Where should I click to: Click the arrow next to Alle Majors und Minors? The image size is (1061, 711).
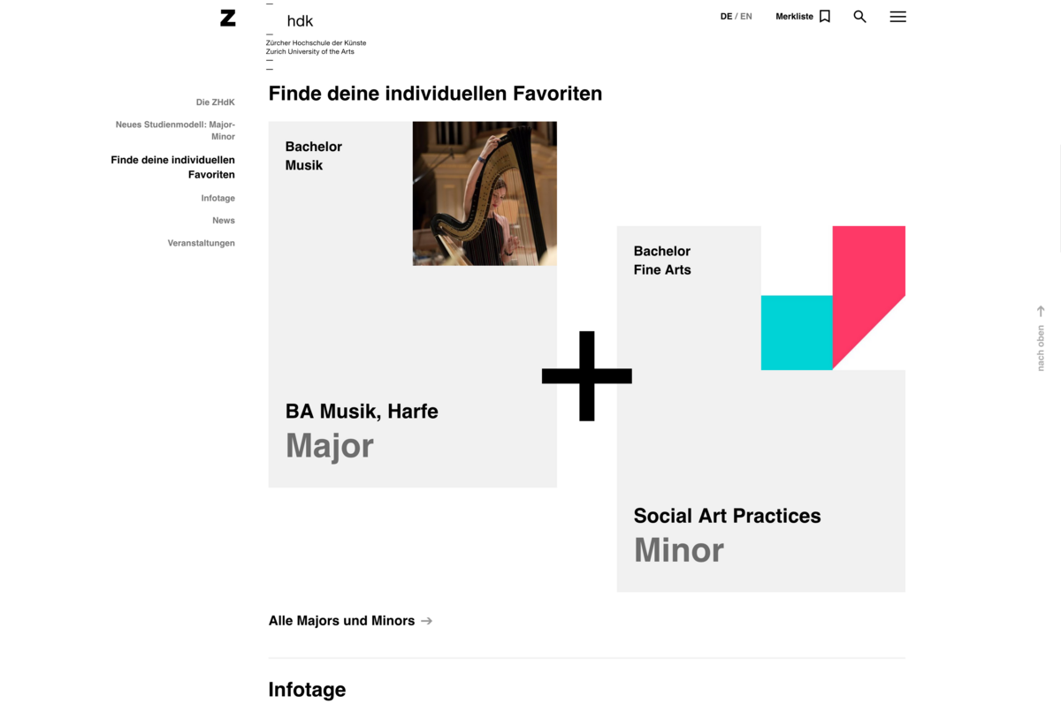point(427,621)
